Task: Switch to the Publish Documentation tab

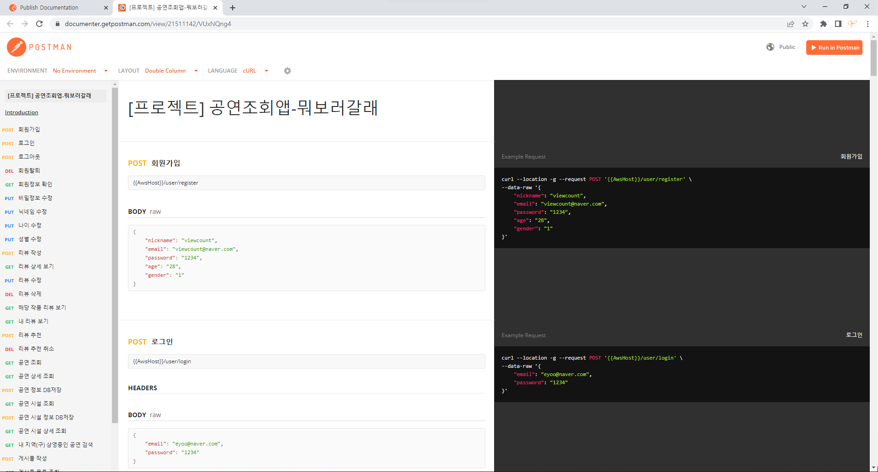Action: [x=57, y=8]
